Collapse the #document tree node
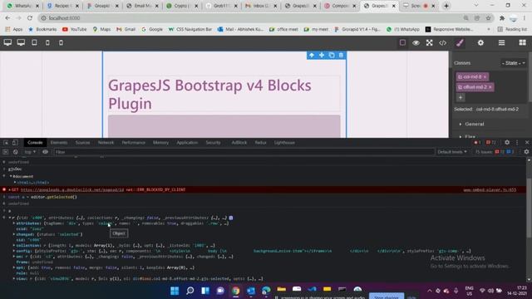This screenshot has width=532, height=299. coord(11,176)
